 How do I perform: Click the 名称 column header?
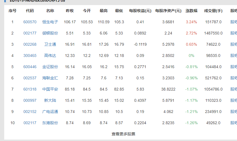click(x=50, y=11)
